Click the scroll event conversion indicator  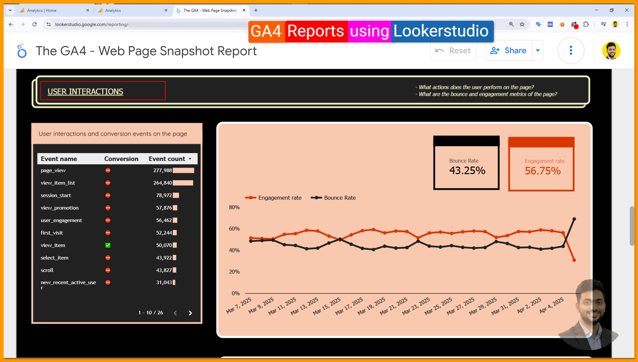tap(108, 270)
